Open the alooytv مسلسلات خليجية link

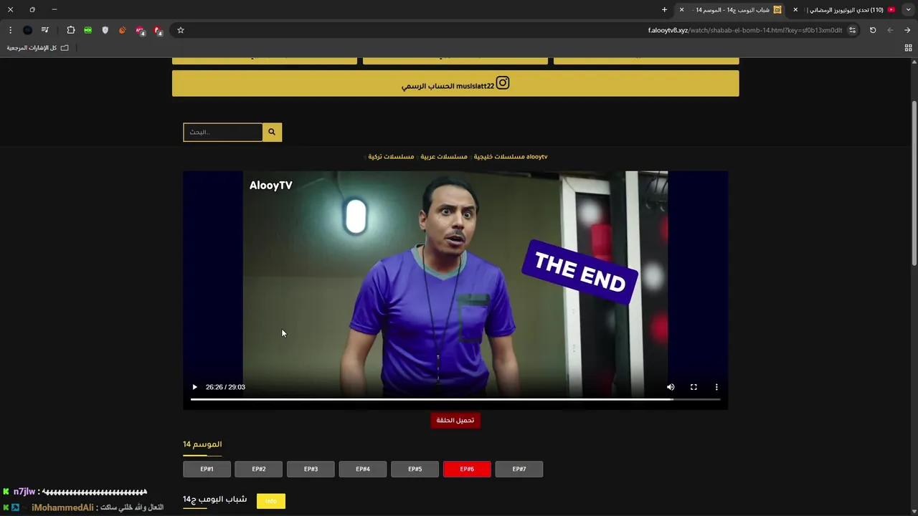point(511,156)
